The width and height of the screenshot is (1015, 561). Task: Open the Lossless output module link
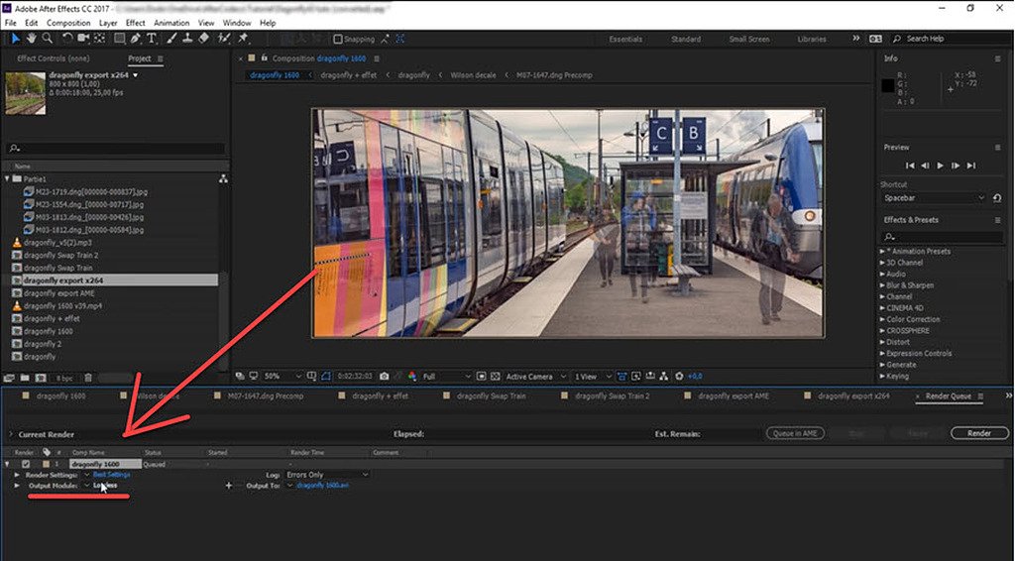pos(105,486)
